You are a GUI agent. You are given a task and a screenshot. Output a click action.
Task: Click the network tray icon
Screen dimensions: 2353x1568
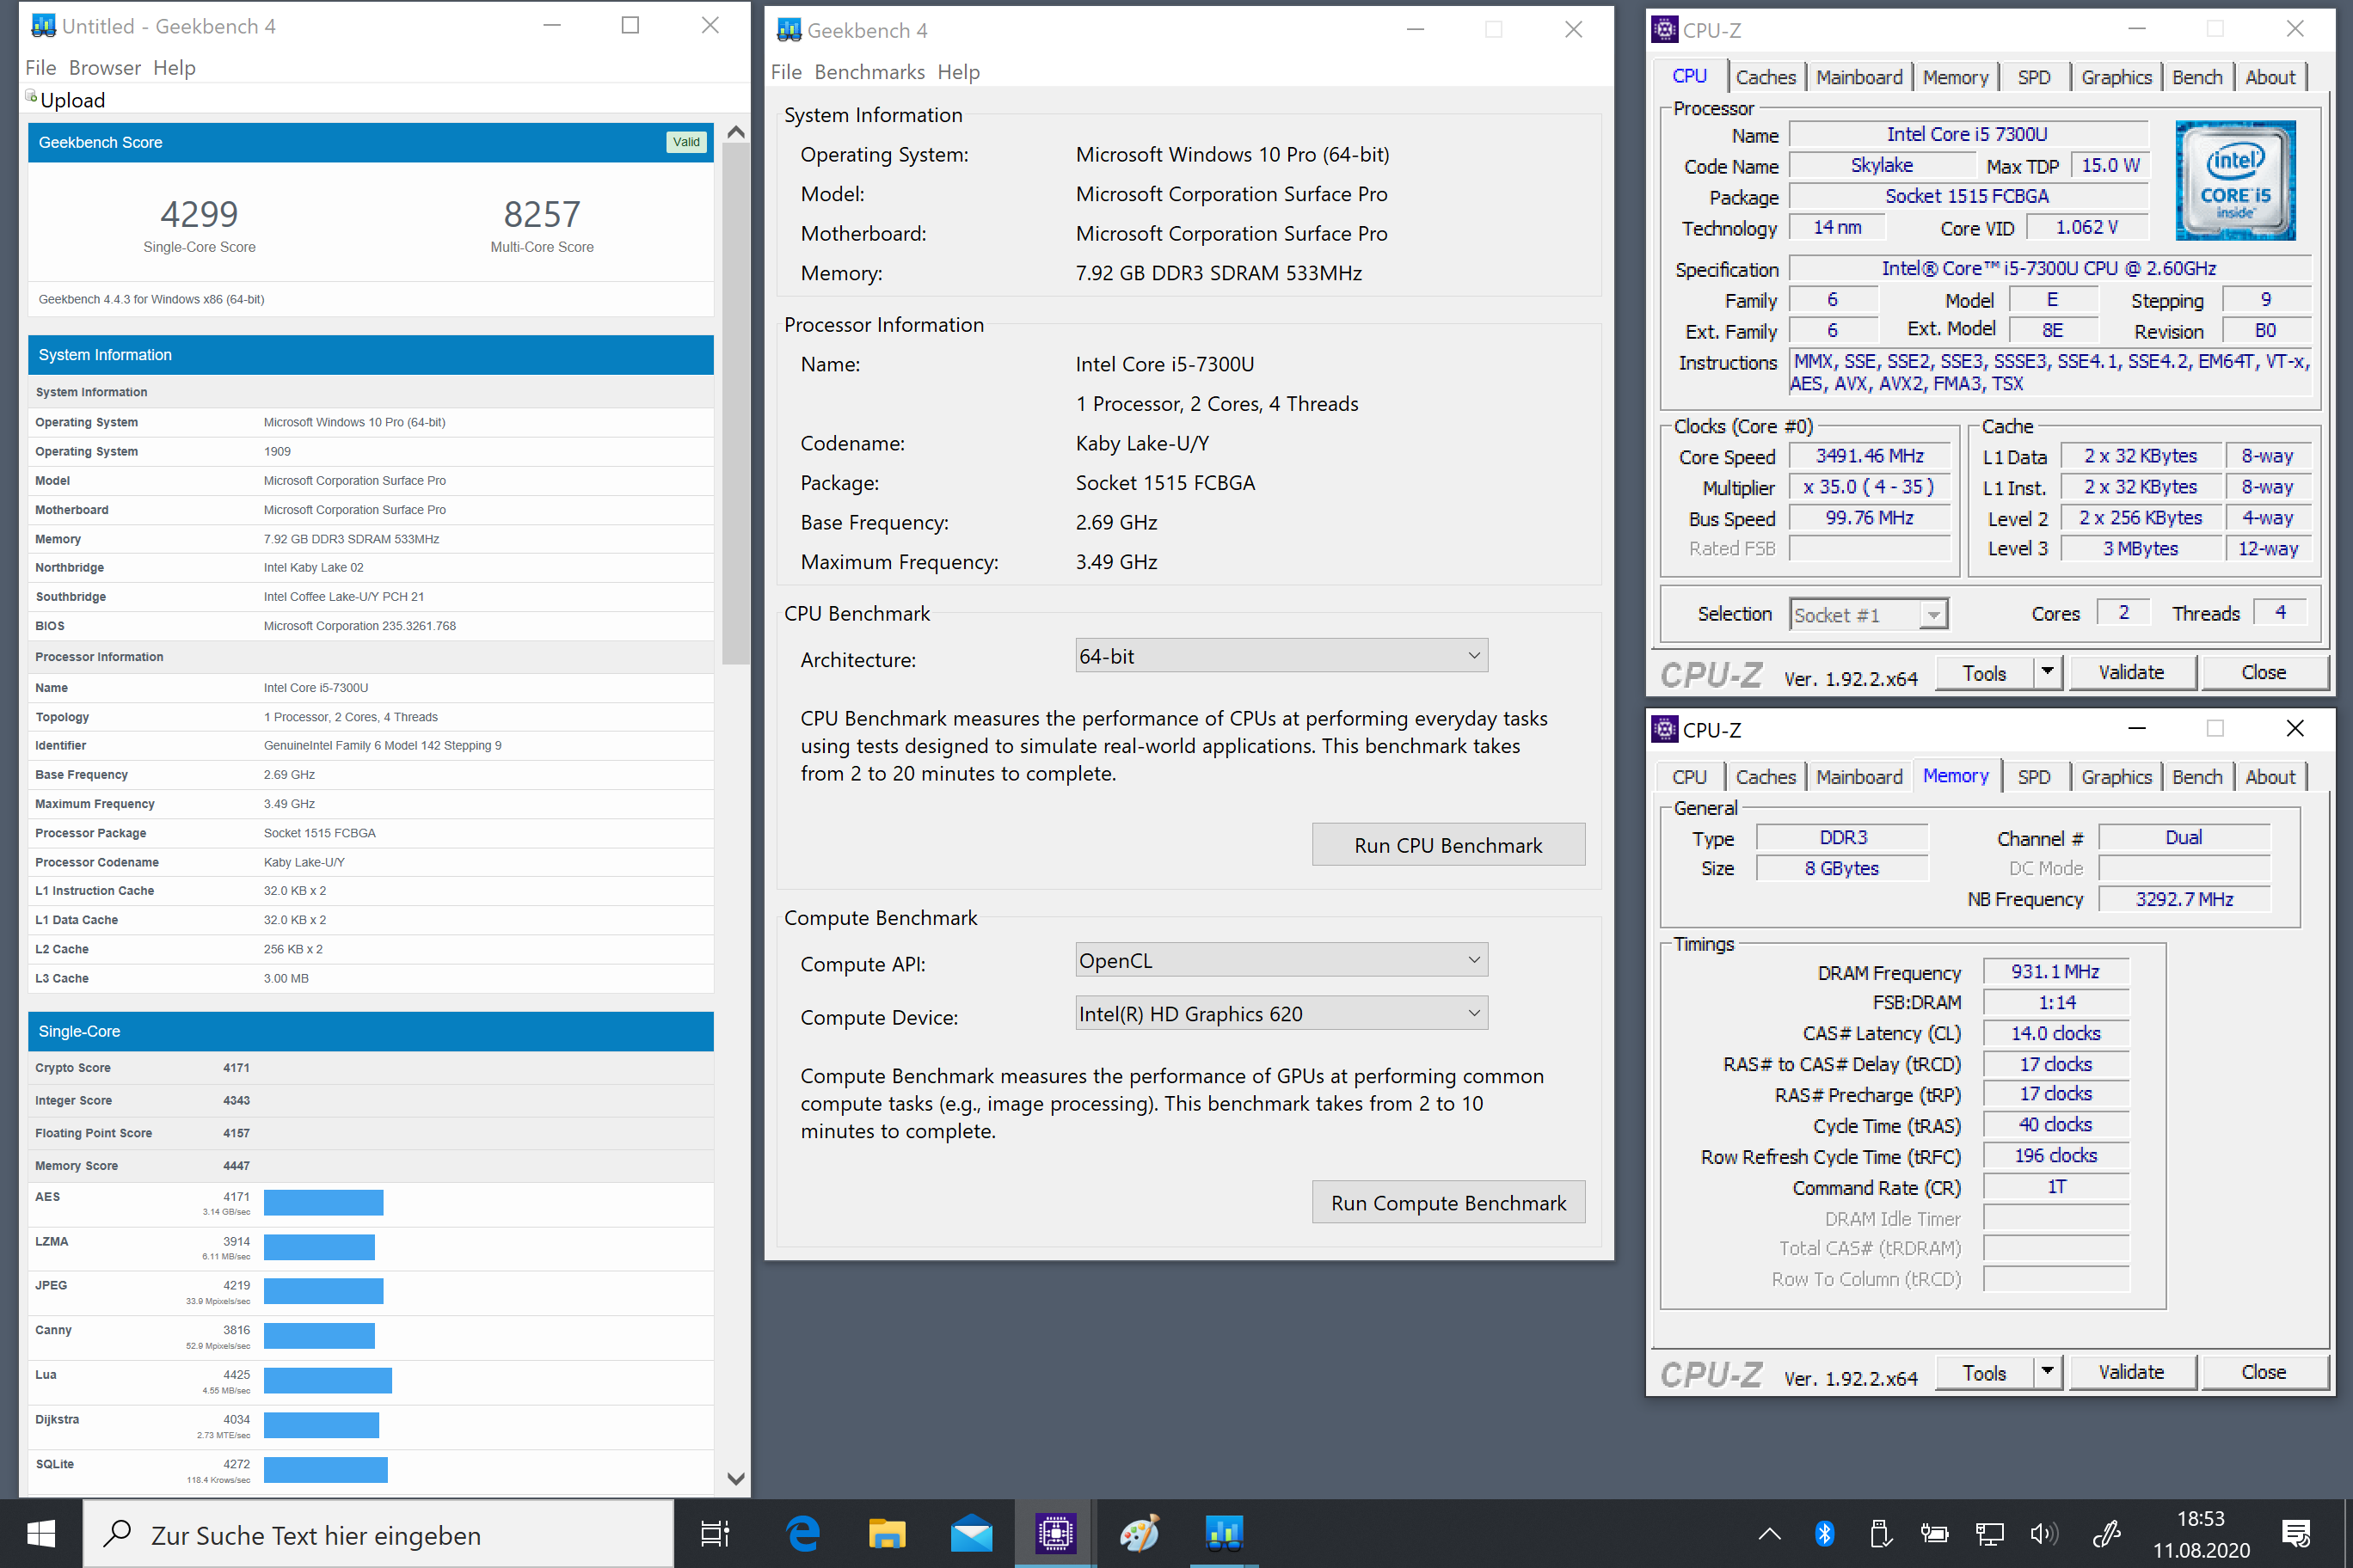[1989, 1533]
